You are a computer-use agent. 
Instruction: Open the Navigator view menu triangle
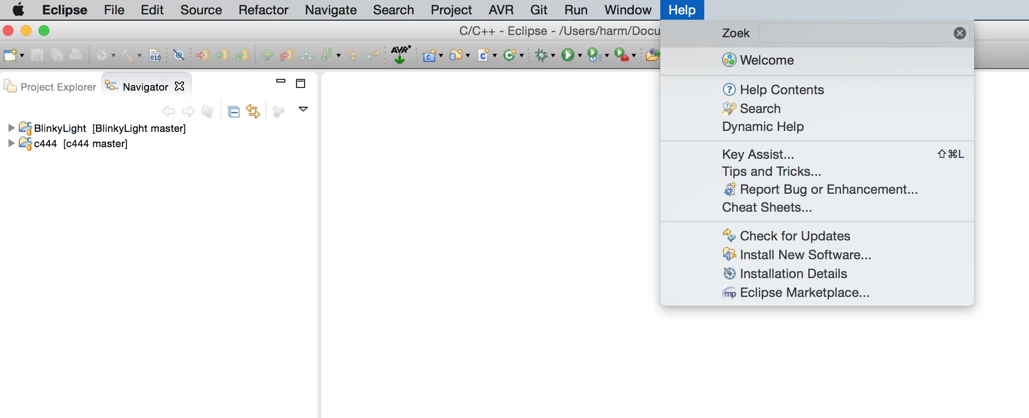[304, 109]
